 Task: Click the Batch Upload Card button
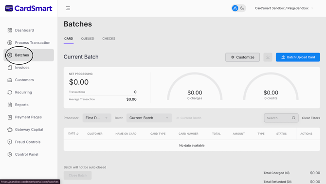tap(298, 57)
